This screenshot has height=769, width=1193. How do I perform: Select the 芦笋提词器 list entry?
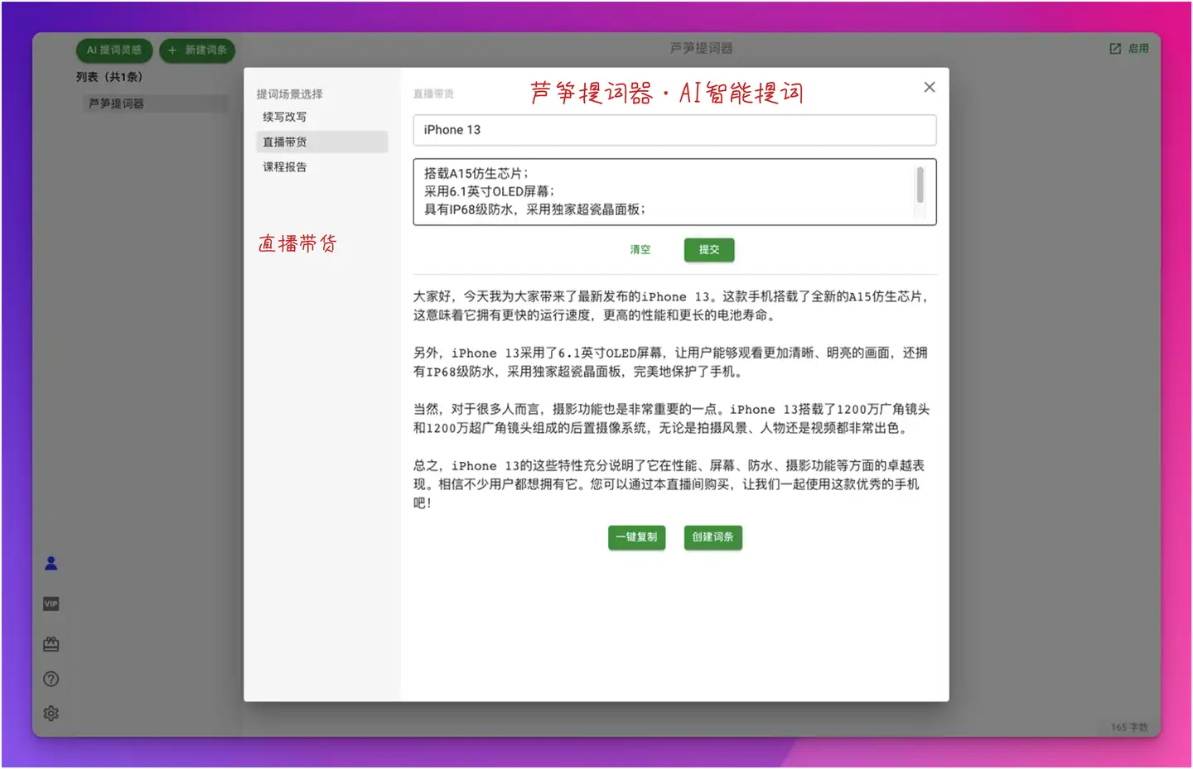point(155,103)
